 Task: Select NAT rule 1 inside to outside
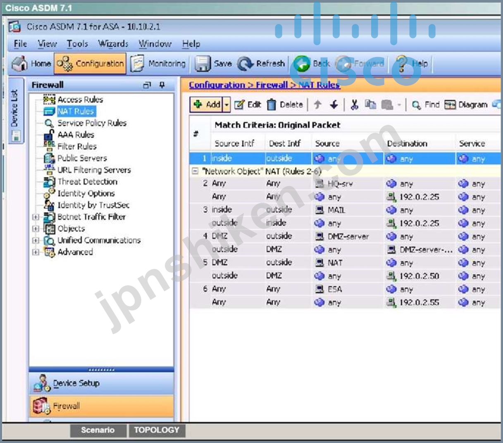pyautogui.click(x=345, y=158)
